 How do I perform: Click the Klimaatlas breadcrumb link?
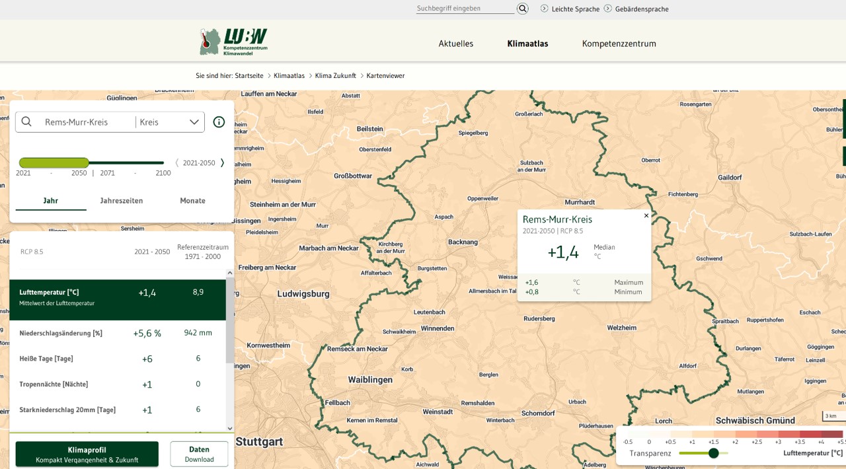tap(289, 76)
